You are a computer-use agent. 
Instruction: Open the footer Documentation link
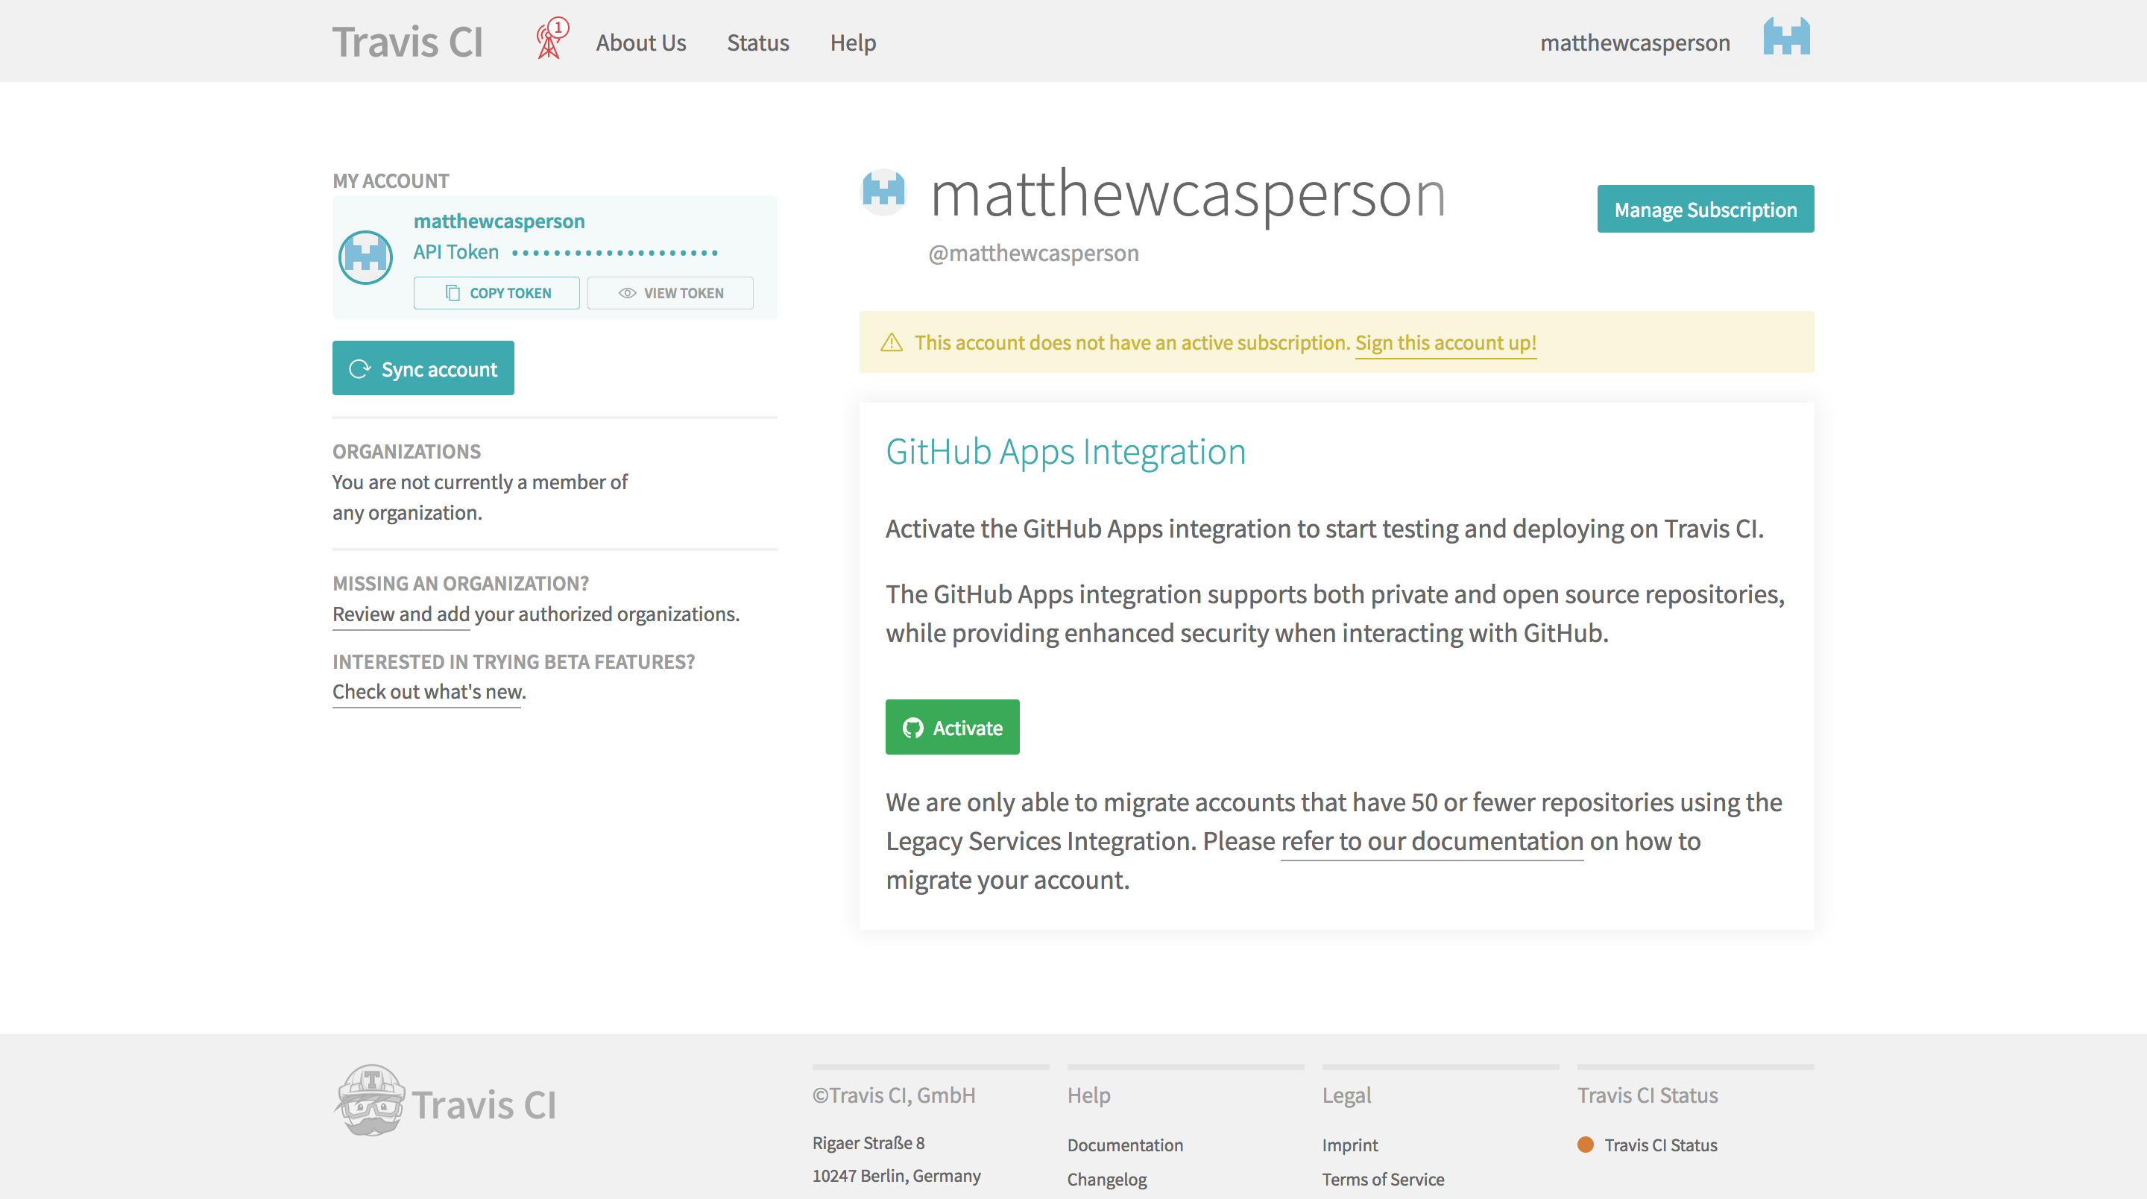1125,1145
